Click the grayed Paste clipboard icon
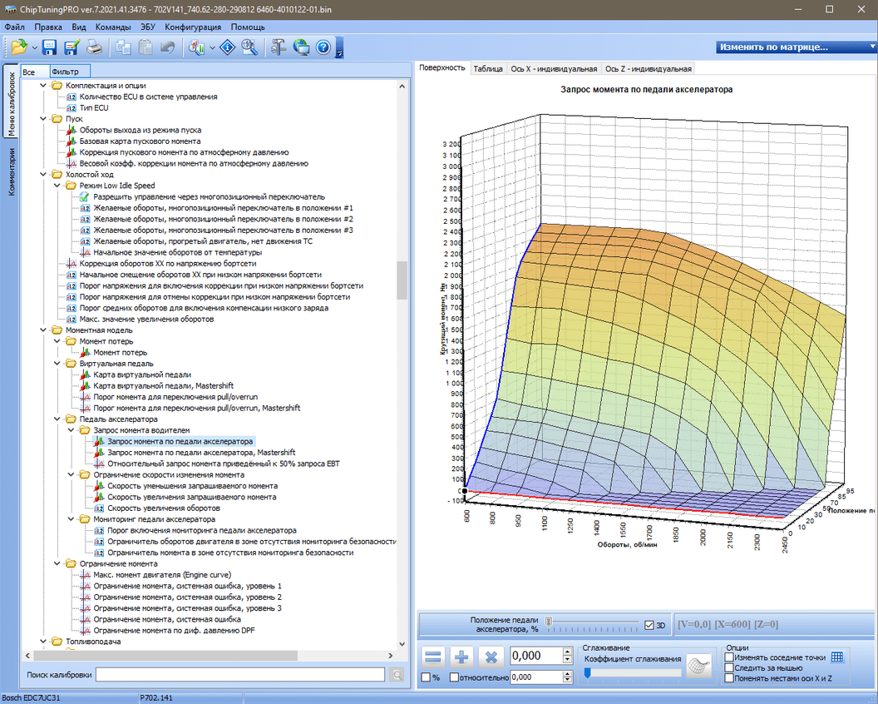This screenshot has height=704, width=878. point(146,47)
